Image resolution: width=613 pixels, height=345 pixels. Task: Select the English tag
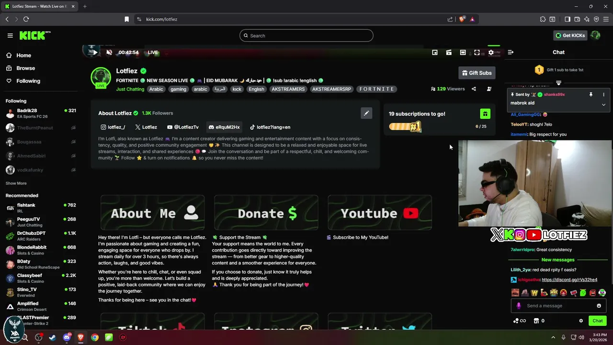pos(256,89)
